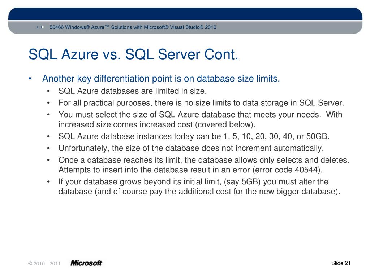The width and height of the screenshot is (370, 277).
Task: Select the slide title 'SQL Azure vs. SQL Server Cont.'
Action: (x=133, y=54)
